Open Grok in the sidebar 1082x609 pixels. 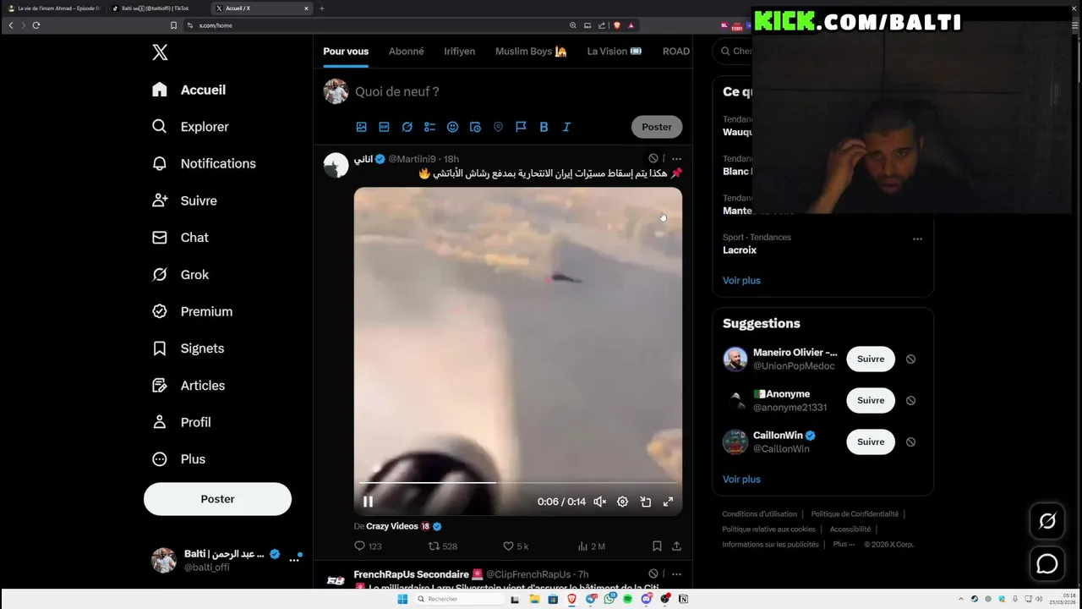180,275
